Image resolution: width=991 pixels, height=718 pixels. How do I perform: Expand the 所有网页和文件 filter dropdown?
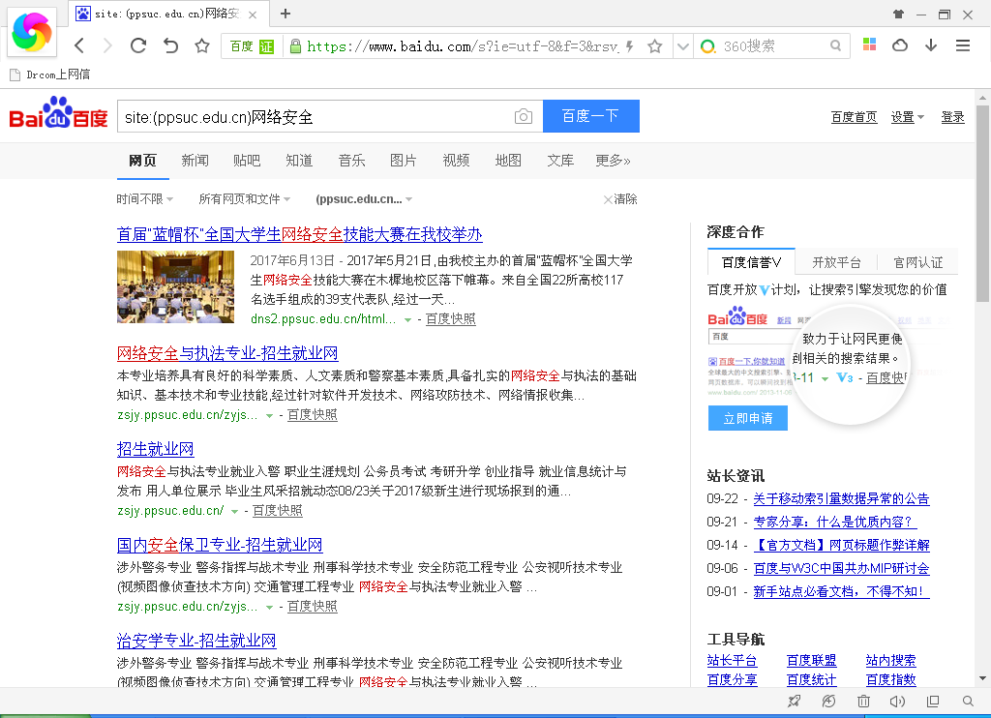(x=245, y=199)
